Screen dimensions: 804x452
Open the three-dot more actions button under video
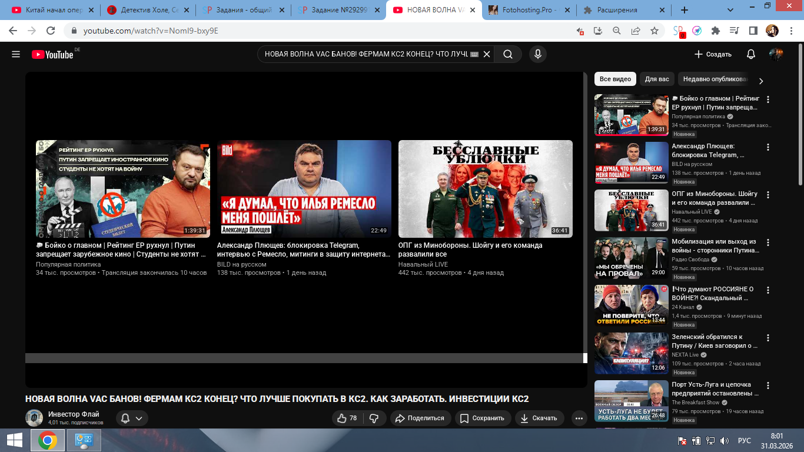click(x=579, y=418)
